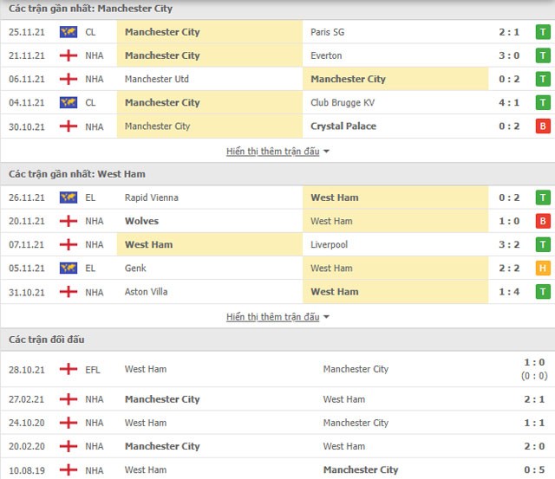Click the 0:5 score on 10.08.19 match
Viewport: 555px width, 479px height.
[534, 469]
